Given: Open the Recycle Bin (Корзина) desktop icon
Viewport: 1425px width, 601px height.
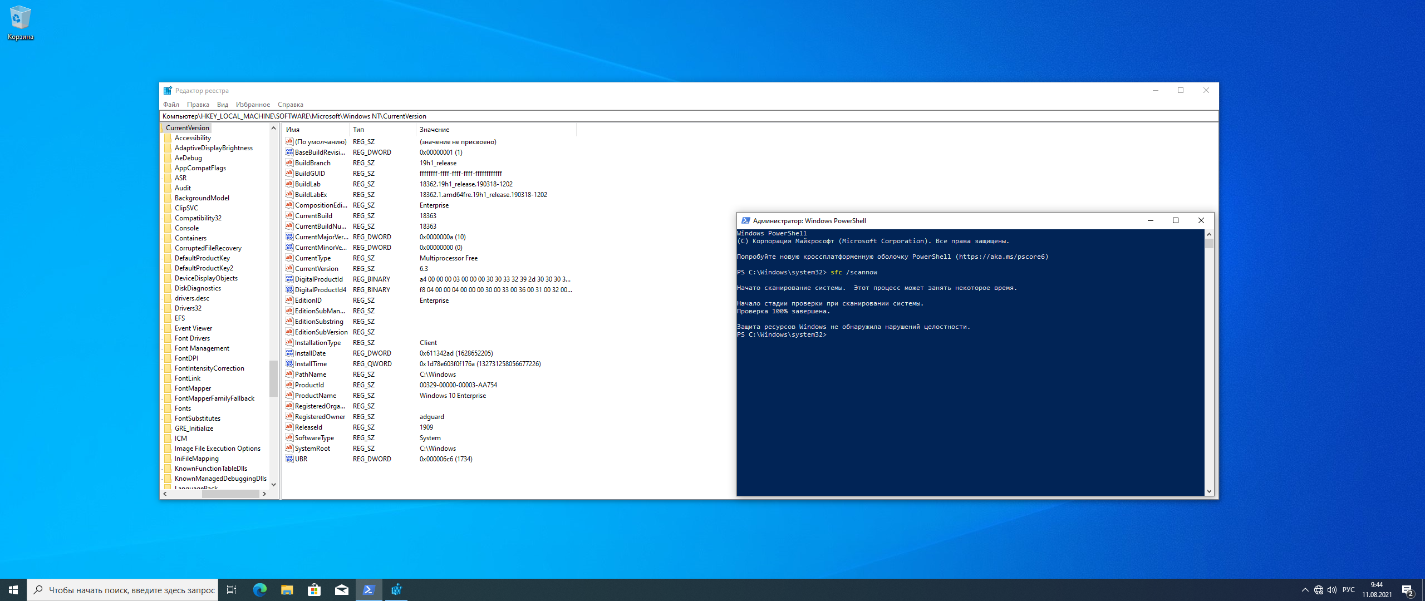Looking at the screenshot, I should point(21,22).
